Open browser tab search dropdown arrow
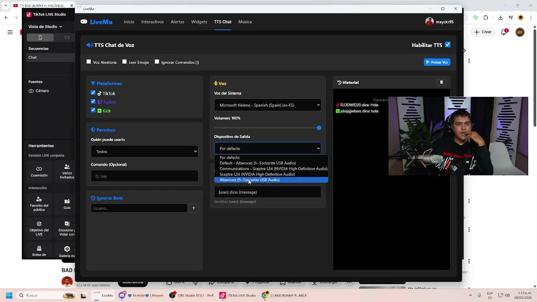 click(6, 5)
